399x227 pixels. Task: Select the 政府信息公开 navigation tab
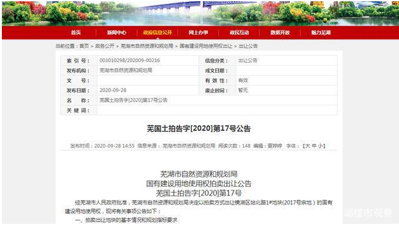(x=157, y=32)
